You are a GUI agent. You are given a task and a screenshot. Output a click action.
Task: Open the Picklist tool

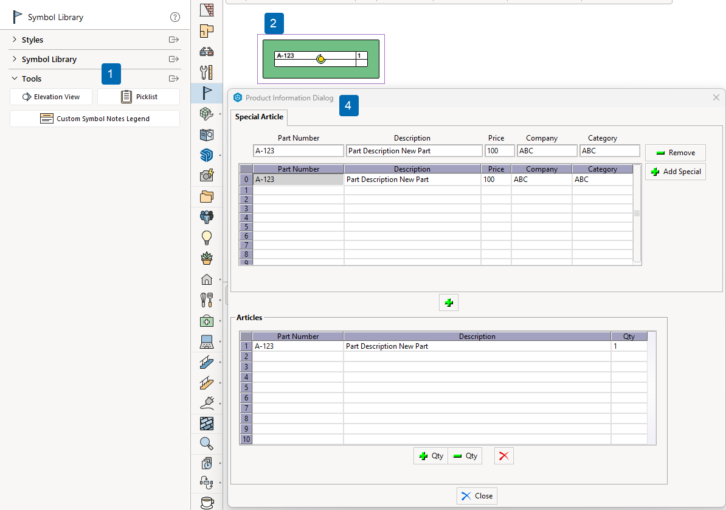point(139,97)
